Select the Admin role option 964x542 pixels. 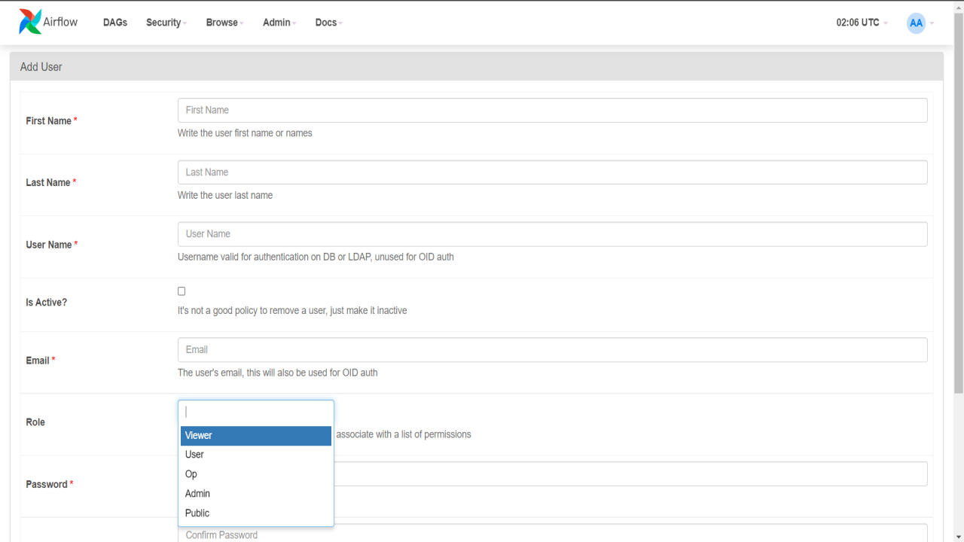click(x=256, y=494)
